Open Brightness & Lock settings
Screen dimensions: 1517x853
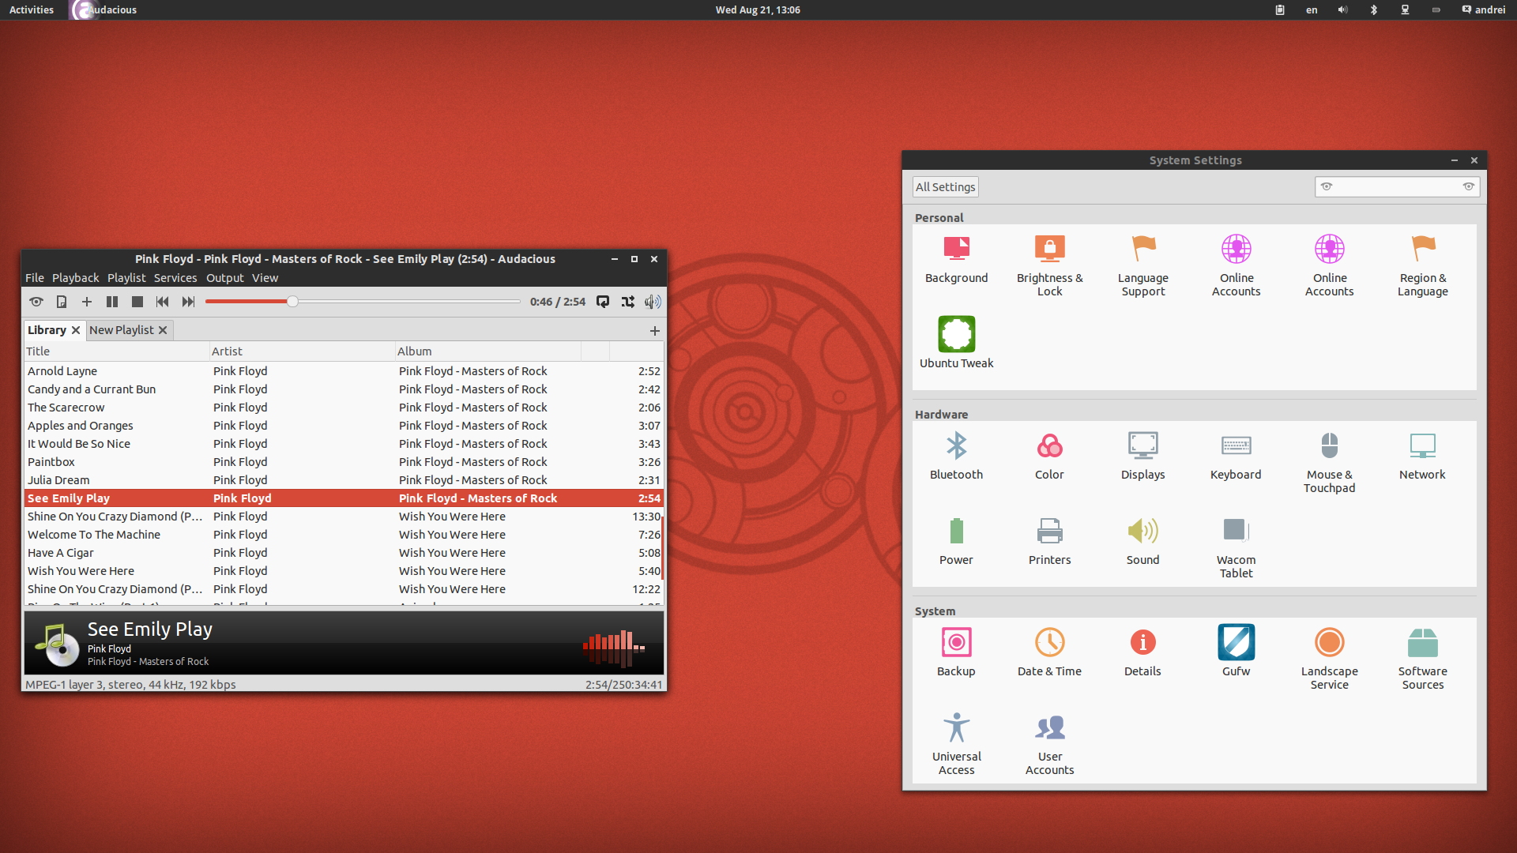(1050, 266)
